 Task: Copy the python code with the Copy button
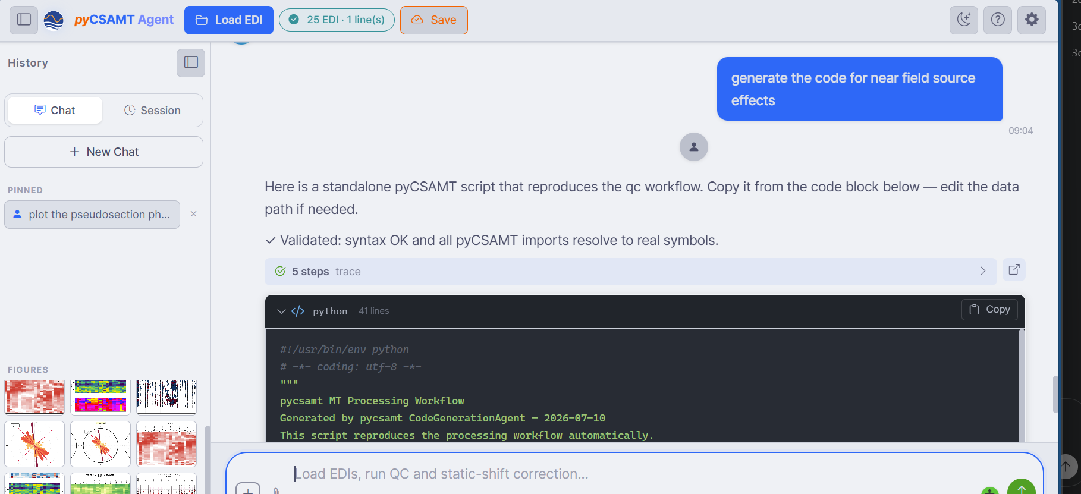coord(989,310)
